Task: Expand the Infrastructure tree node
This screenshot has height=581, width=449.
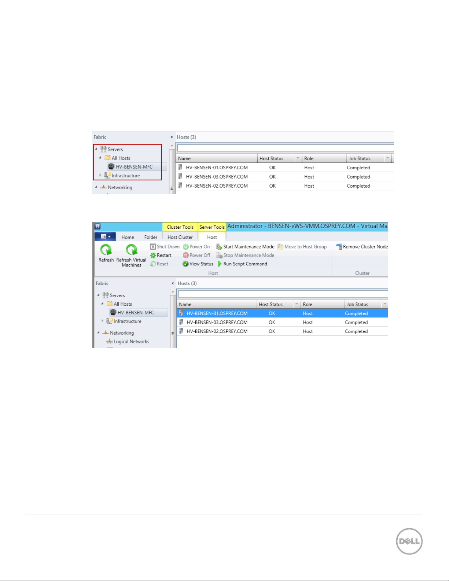Action: tap(103, 321)
